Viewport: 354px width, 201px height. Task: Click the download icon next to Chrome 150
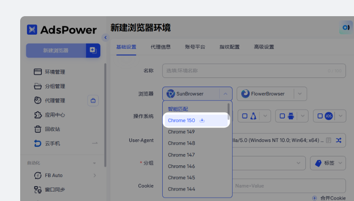click(x=202, y=121)
